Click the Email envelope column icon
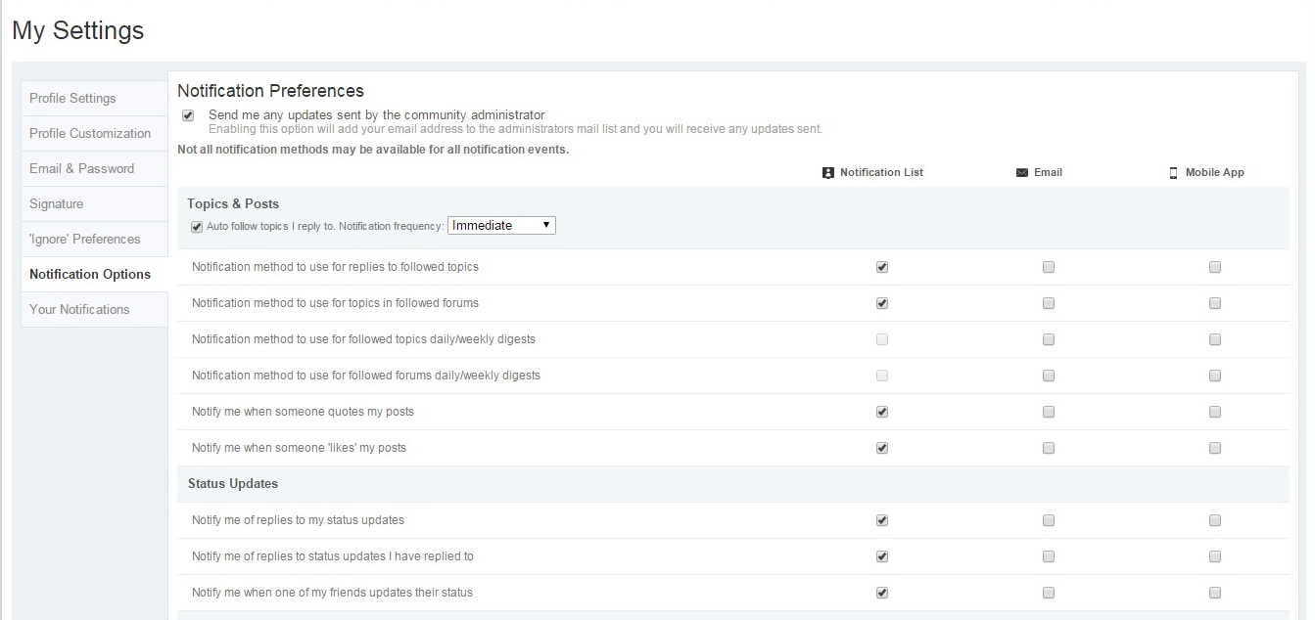Screen dimensions: 1315x620 [1022, 173]
